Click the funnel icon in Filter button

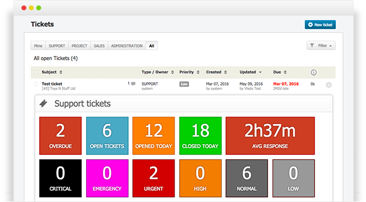(x=312, y=45)
